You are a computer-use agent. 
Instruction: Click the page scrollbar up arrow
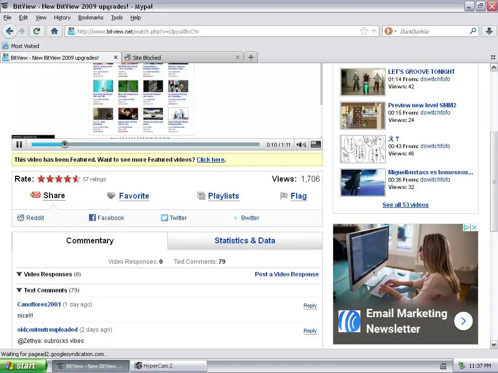point(494,67)
